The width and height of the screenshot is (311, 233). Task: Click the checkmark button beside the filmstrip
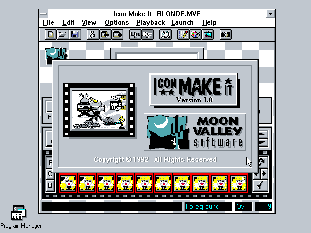[x=260, y=185]
